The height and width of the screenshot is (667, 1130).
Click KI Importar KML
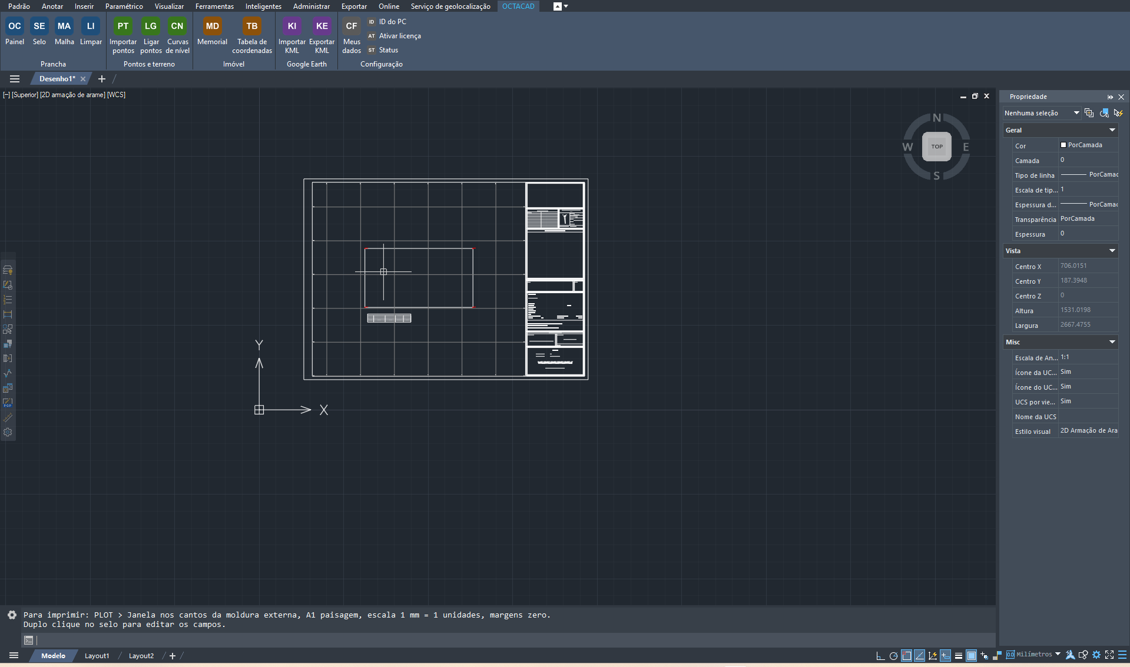tap(292, 35)
